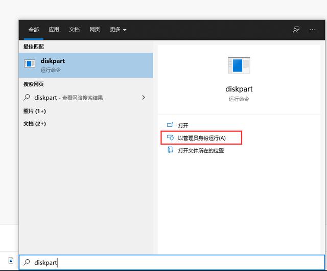Click the search box containing diskpart
Image resolution: width=327 pixels, height=271 pixels.
pyautogui.click(x=172, y=262)
